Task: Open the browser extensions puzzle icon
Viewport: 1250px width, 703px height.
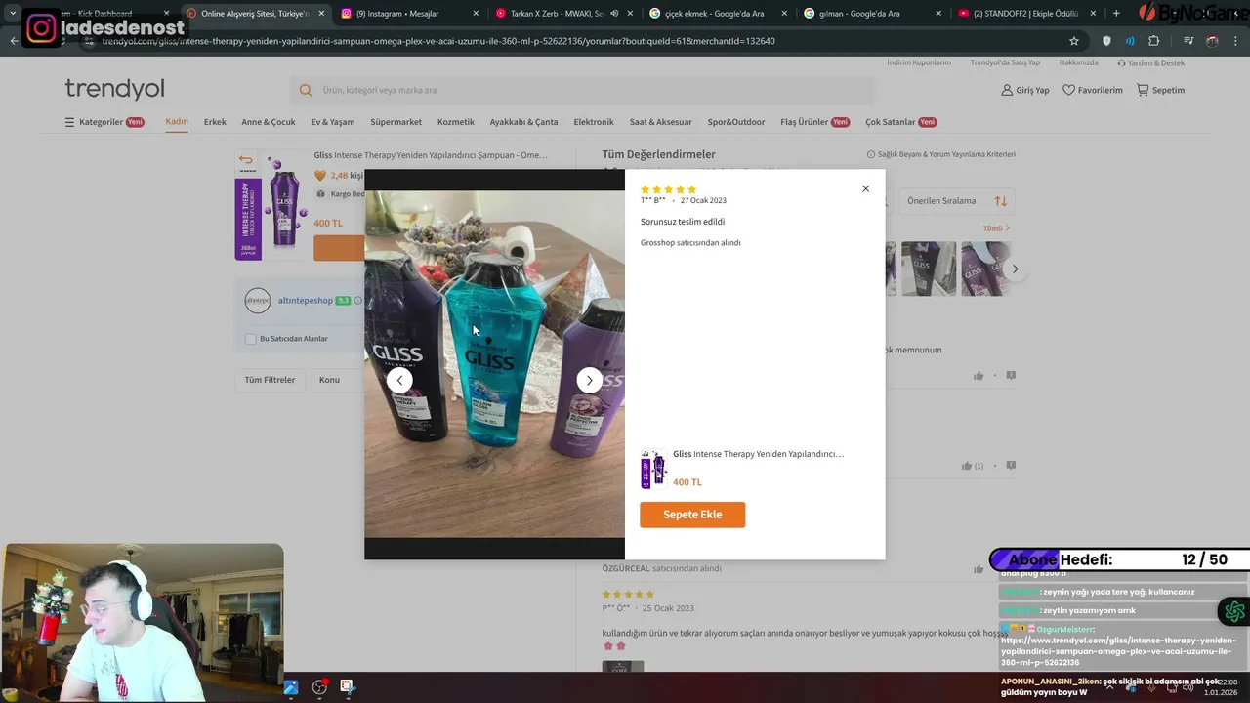Action: (x=1154, y=41)
